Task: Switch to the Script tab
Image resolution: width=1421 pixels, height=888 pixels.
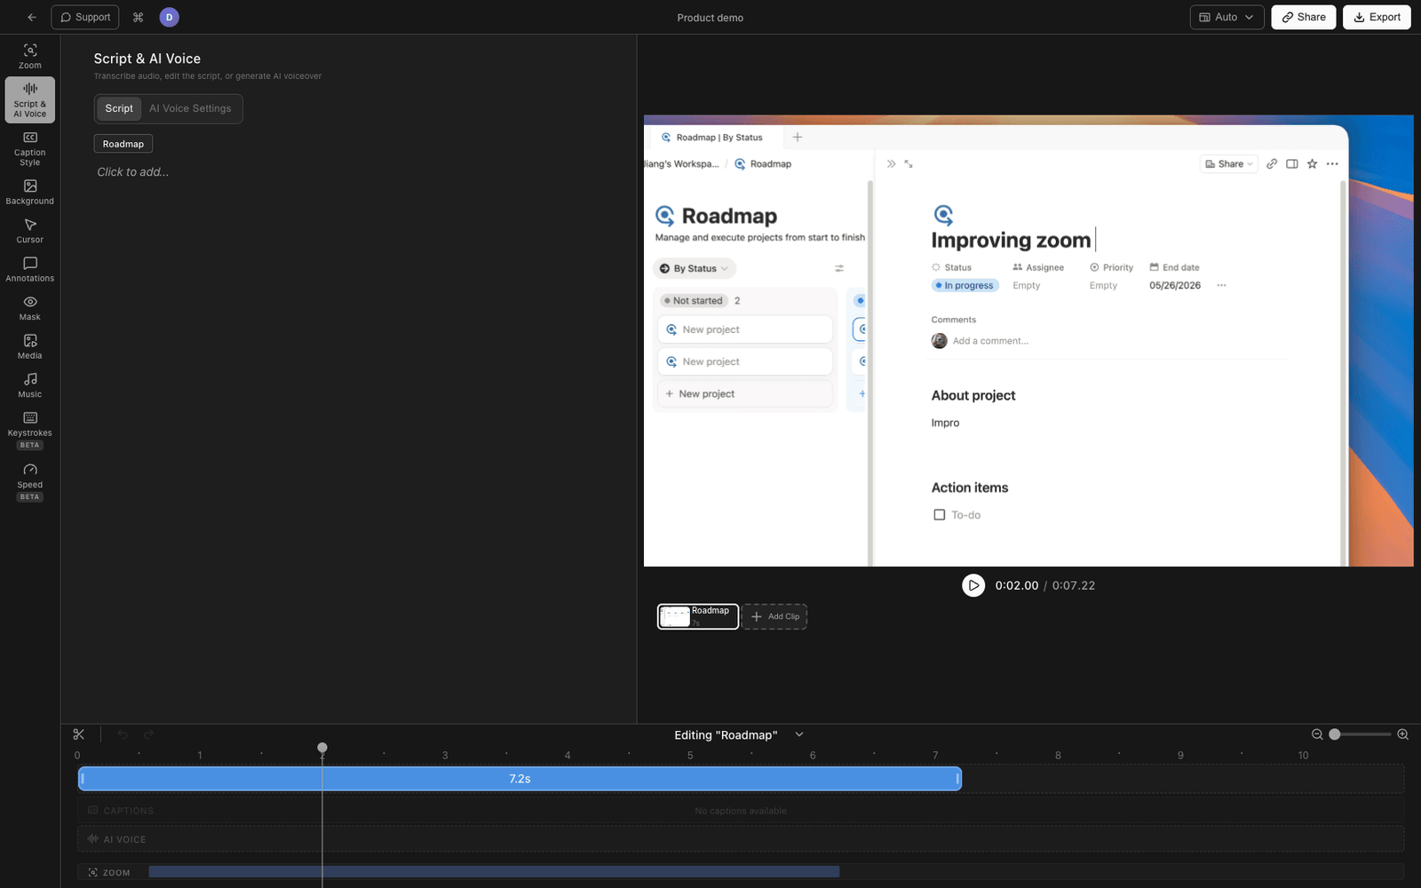Action: pyautogui.click(x=119, y=108)
